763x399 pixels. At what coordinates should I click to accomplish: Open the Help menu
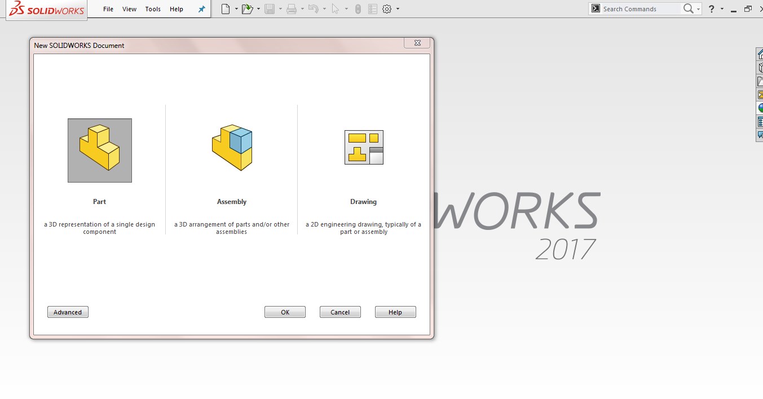[x=177, y=9]
